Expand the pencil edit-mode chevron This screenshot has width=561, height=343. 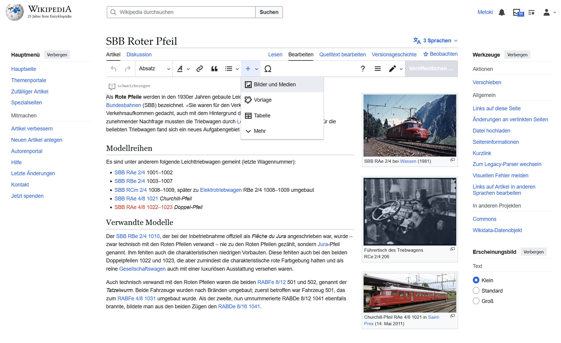[x=401, y=69]
